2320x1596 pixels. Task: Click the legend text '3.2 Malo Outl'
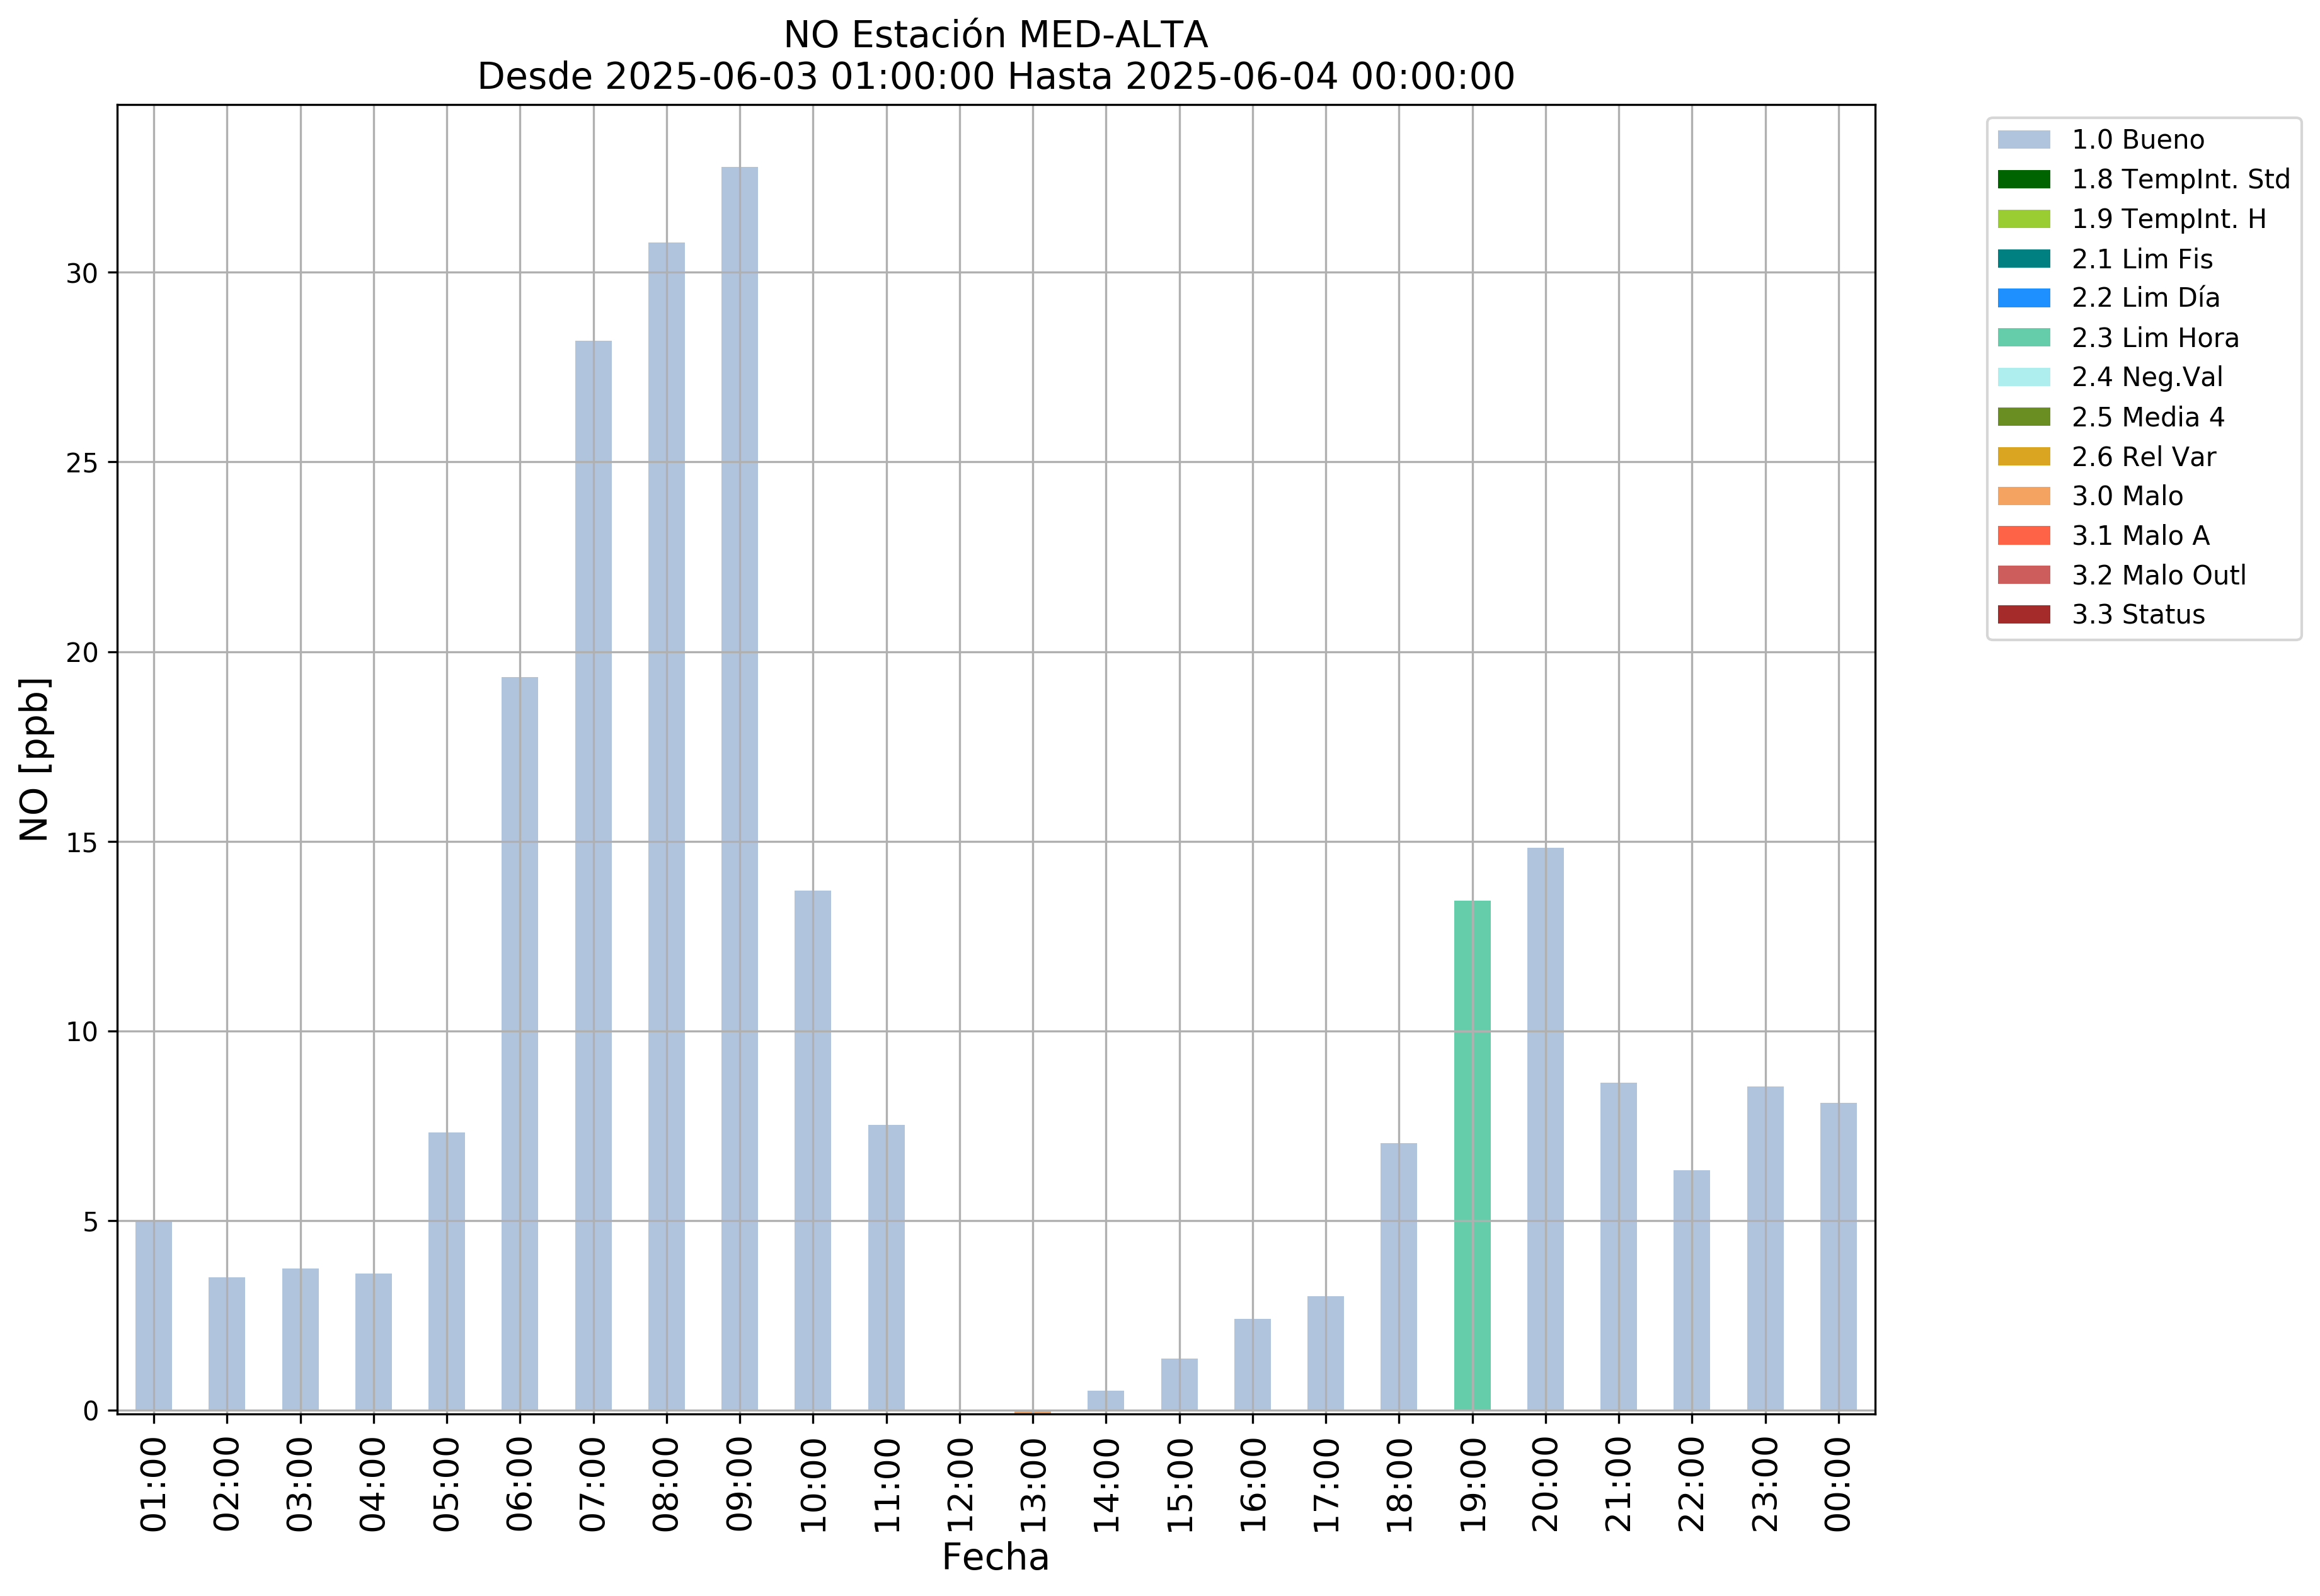2159,575
